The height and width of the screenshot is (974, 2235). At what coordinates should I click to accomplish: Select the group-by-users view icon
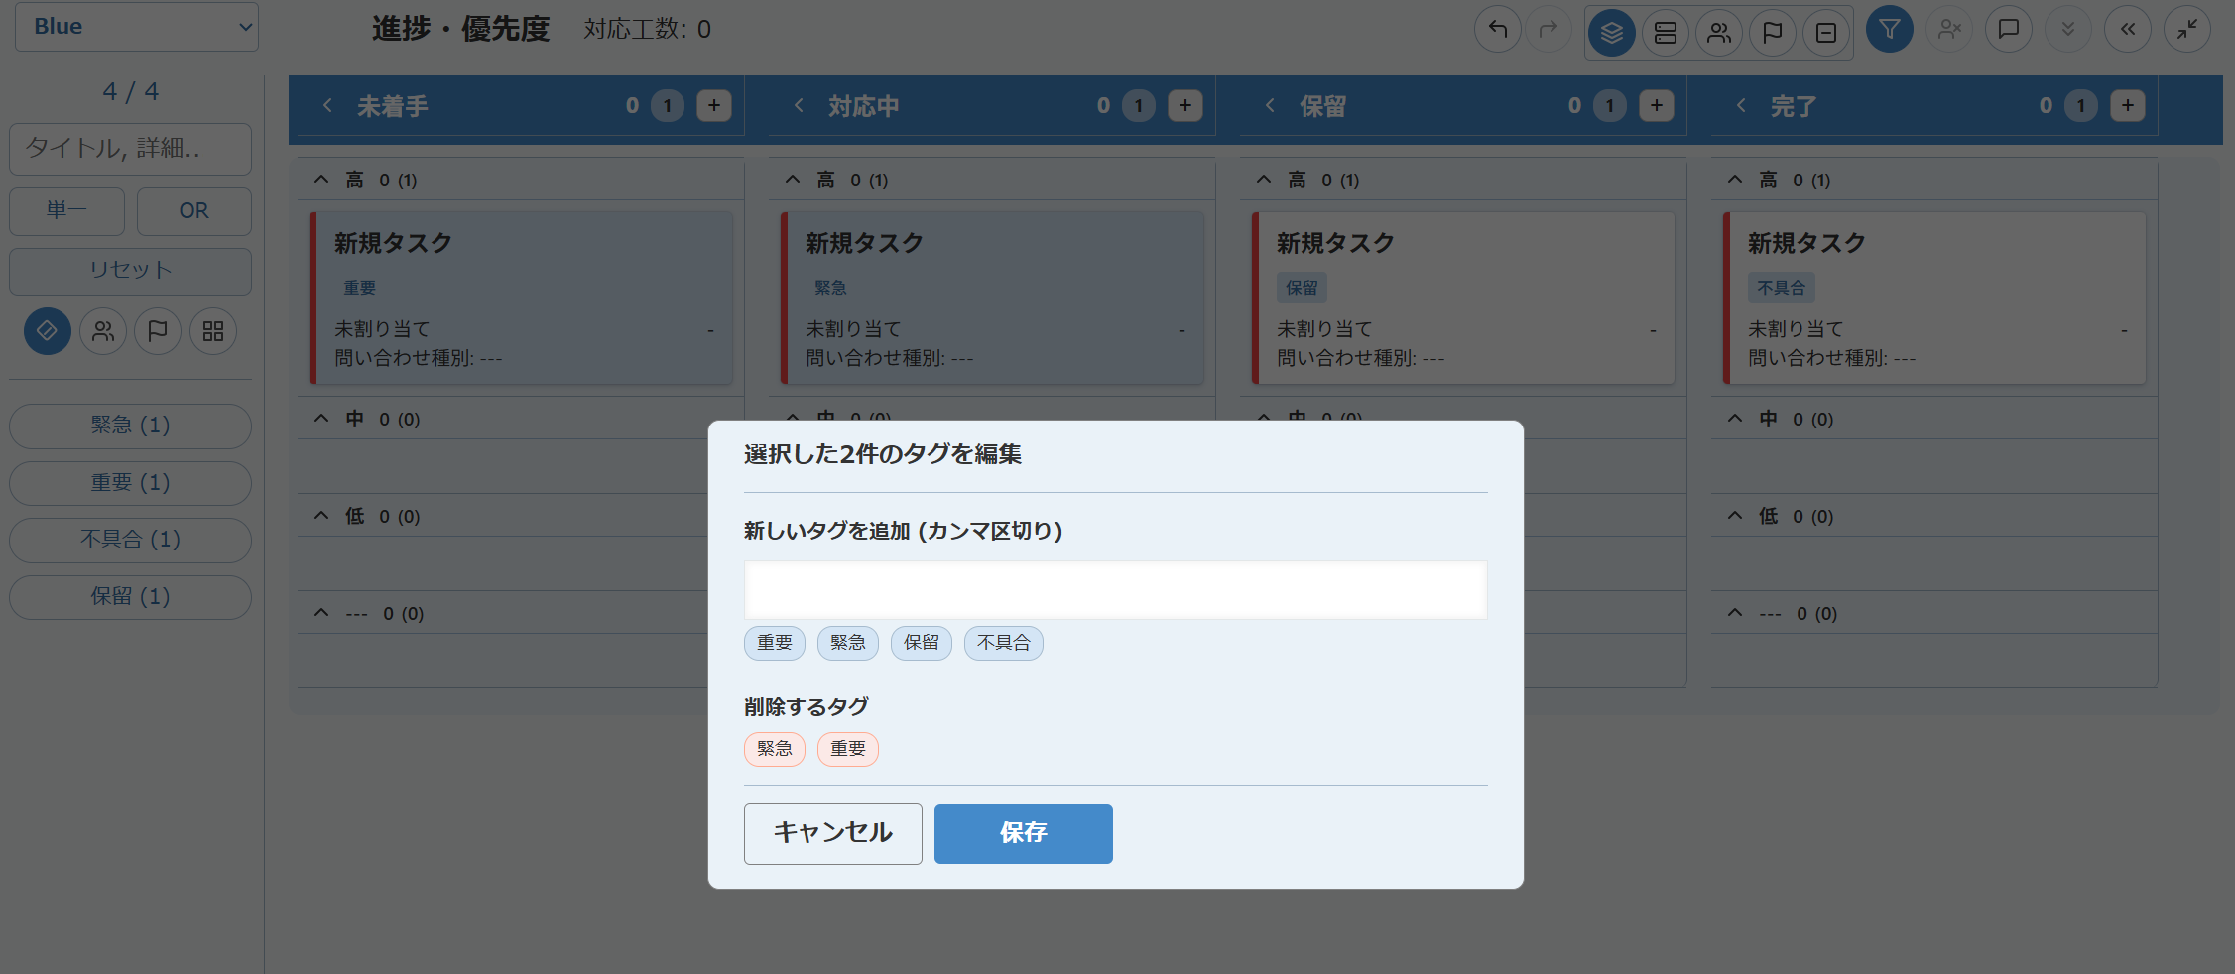pos(1719,33)
